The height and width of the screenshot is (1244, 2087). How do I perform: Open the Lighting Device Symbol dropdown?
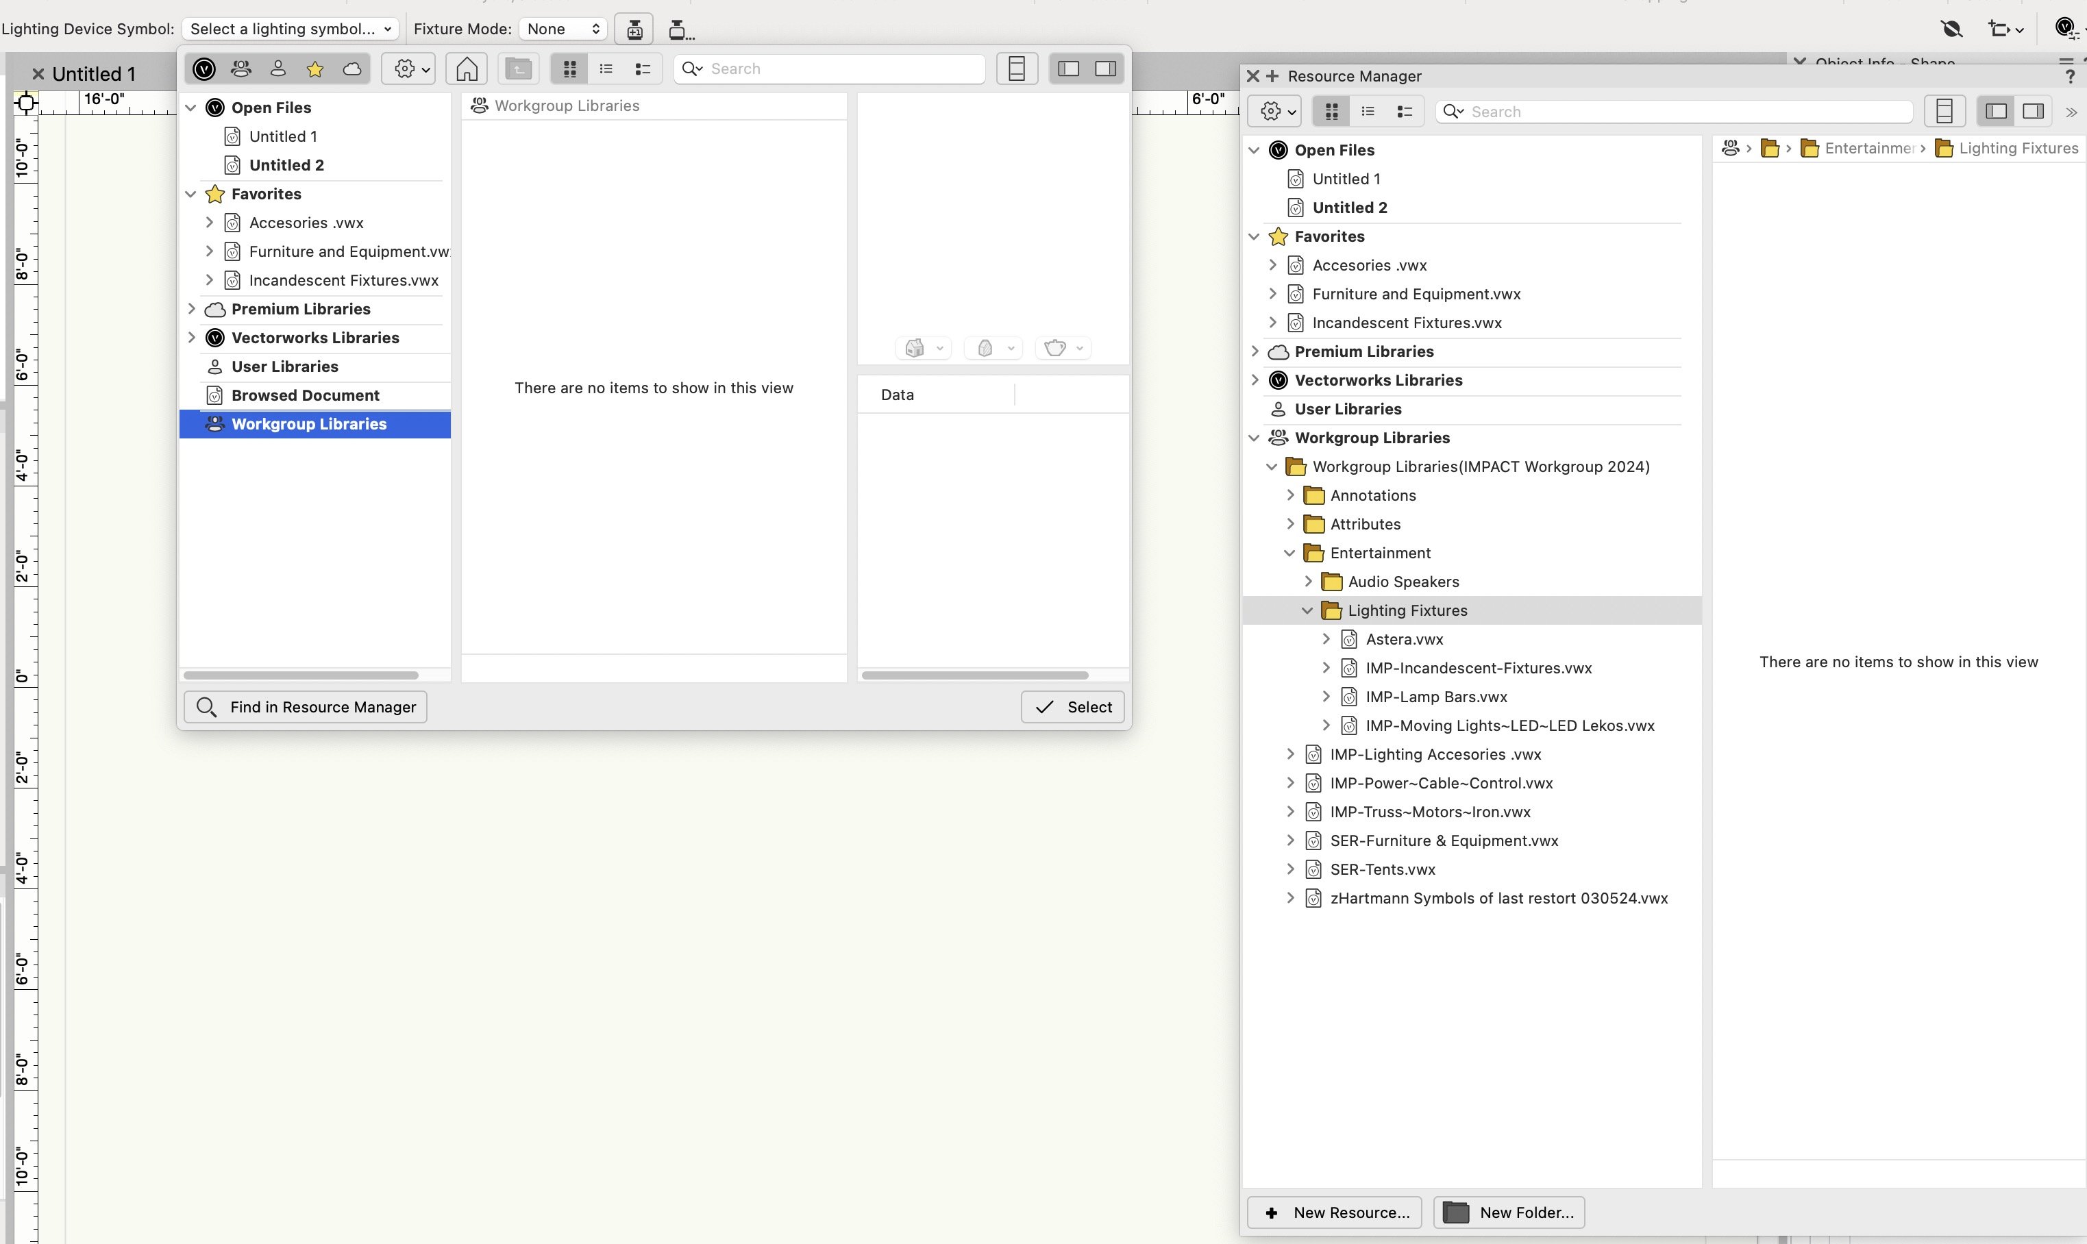290,29
